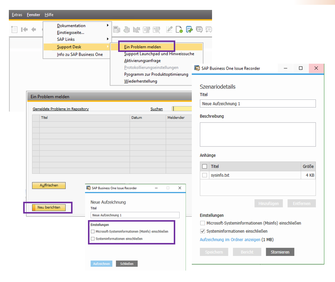The height and width of the screenshot is (282, 335).
Task: Click the Hinzufügen attachment button
Action: (269, 203)
